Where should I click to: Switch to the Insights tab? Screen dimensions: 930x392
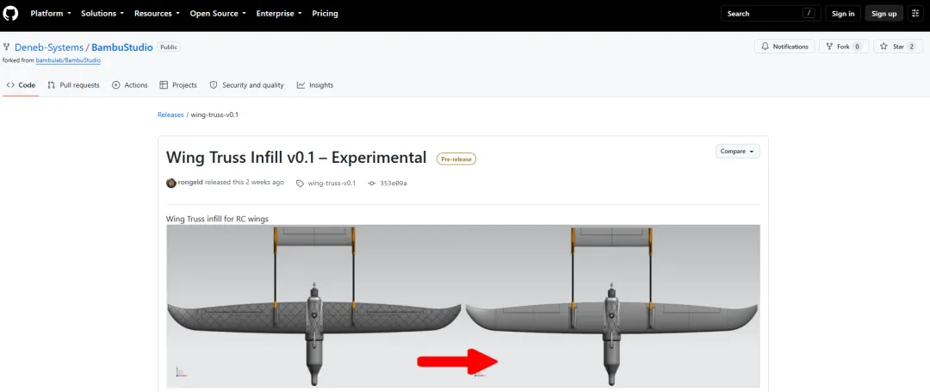[x=315, y=84]
